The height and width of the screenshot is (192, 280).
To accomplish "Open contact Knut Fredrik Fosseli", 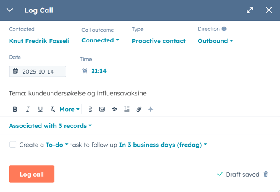I will point(39,41).
